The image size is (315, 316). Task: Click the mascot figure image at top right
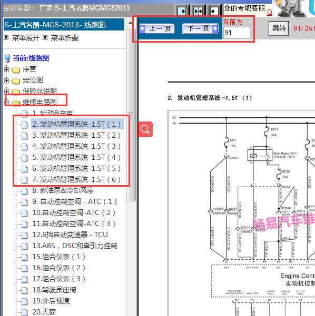click(291, 8)
